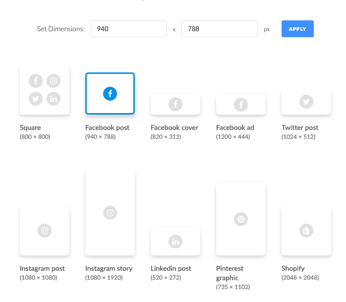Select the Linkedin post preset card
This screenshot has height=302, width=346.
pos(175,242)
